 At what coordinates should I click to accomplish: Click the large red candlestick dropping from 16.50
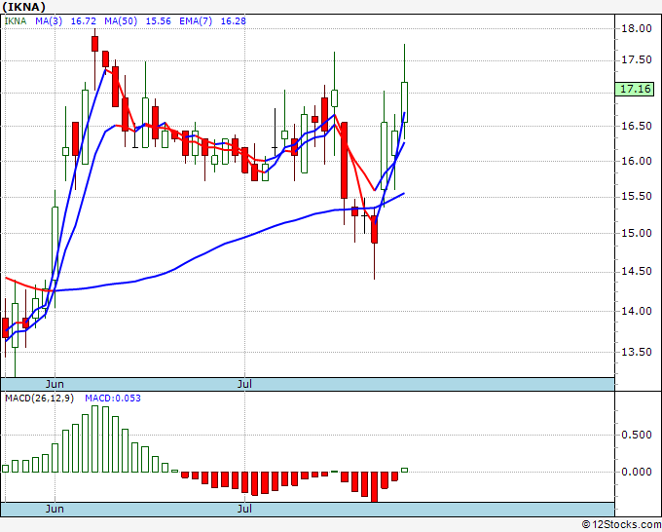[344, 160]
